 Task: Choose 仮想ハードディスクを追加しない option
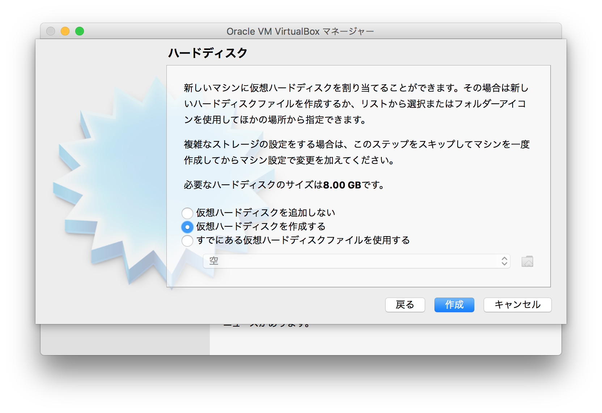187,213
